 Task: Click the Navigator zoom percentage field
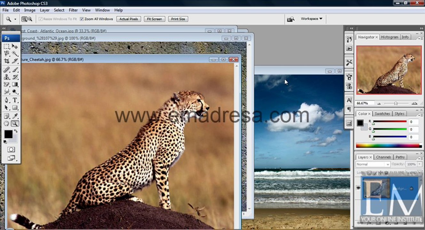click(365, 103)
